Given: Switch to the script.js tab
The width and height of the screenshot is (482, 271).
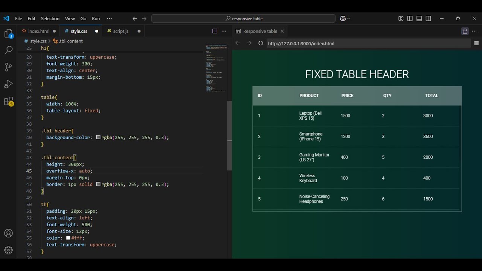Looking at the screenshot, I should [123, 31].
